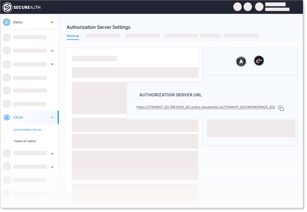Switch to the General tab
Screen dimensions: 307x212
click(73, 36)
